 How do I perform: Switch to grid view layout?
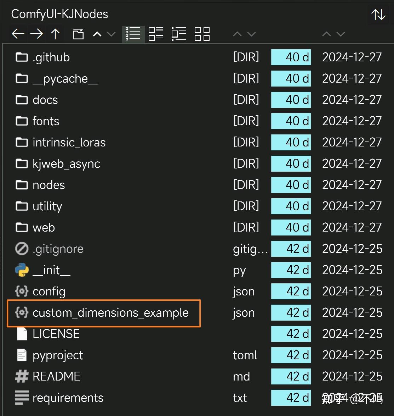202,34
